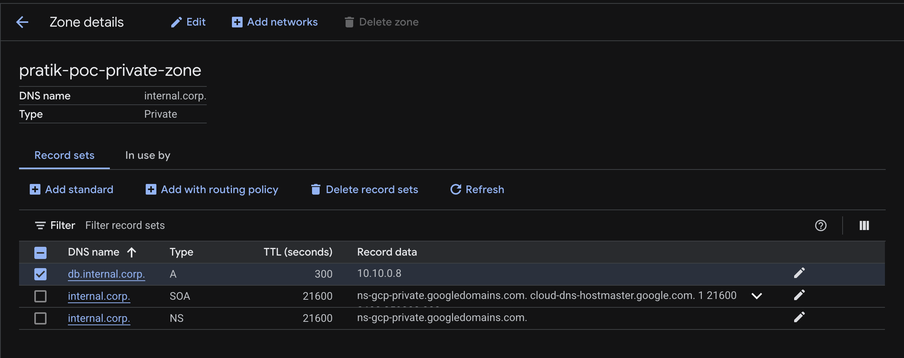Select the Record sets tab
904x358 pixels.
click(64, 155)
